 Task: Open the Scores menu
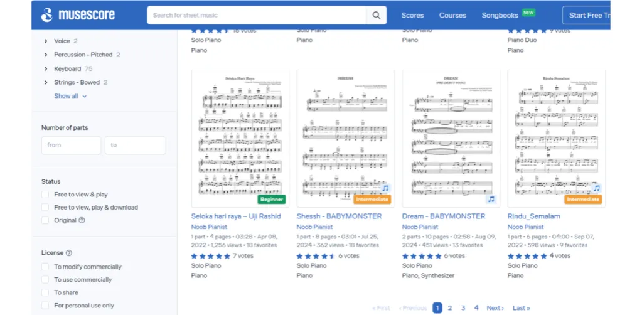[x=412, y=15]
